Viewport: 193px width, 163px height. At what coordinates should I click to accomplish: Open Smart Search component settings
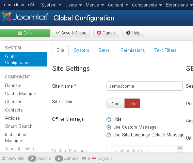tap(19, 127)
